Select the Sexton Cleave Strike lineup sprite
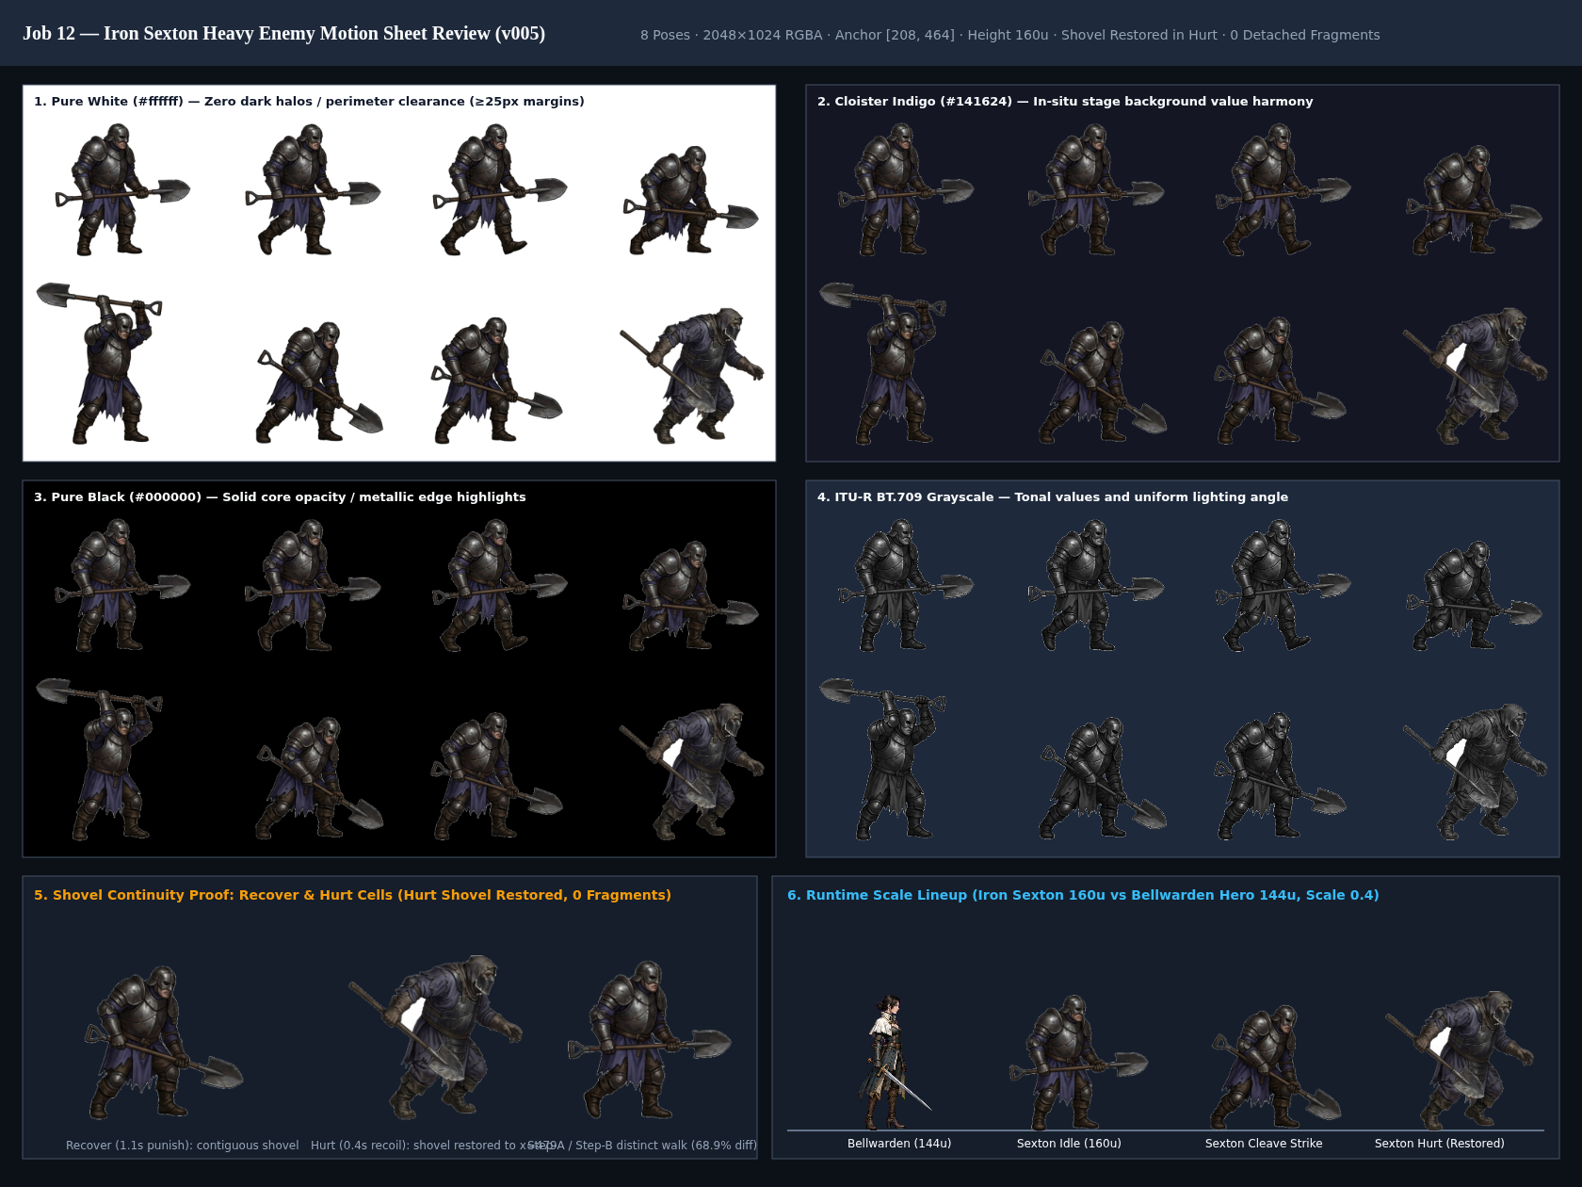The width and height of the screenshot is (1582, 1187). tap(1275, 1066)
